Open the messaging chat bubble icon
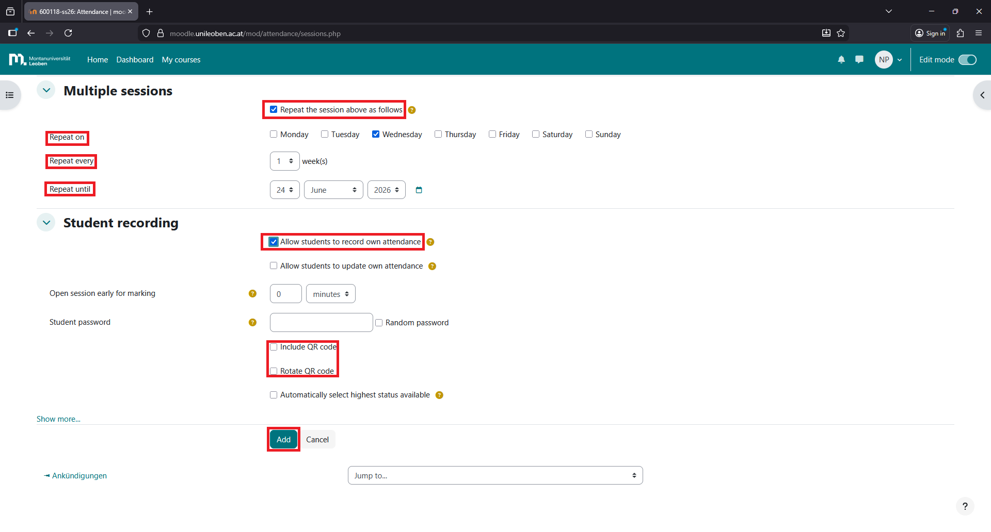The image size is (991, 532). click(859, 60)
